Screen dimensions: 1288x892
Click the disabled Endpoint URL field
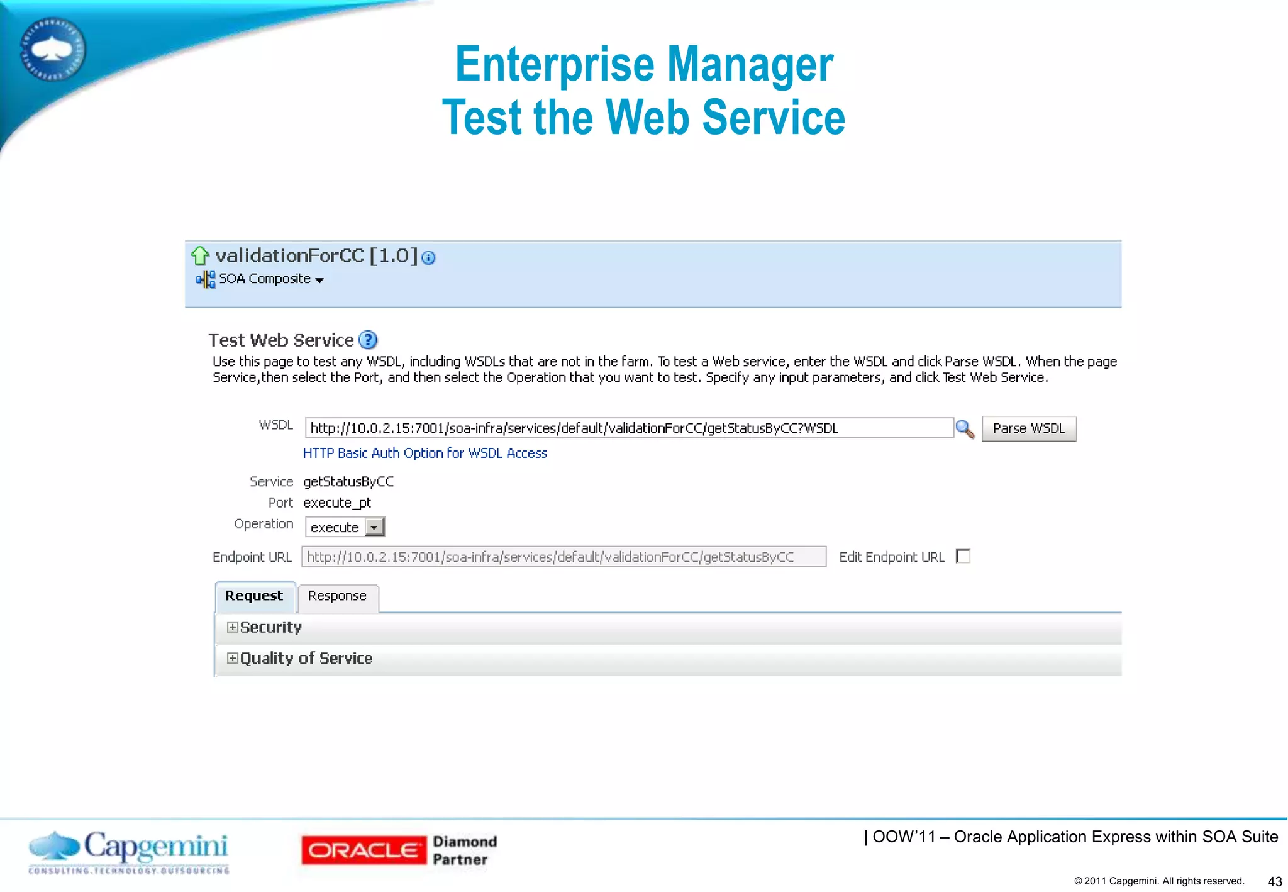563,557
